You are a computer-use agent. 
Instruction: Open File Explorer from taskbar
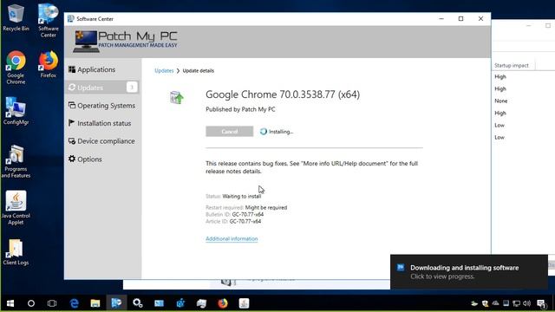click(95, 303)
